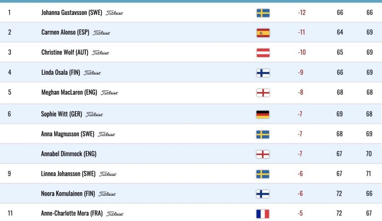Select the Swedish flag in Linnea Johansson's row
The height and width of the screenshot is (221, 382).
point(262,174)
